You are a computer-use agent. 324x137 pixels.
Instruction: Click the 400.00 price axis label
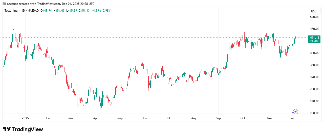[x=315, y=53]
